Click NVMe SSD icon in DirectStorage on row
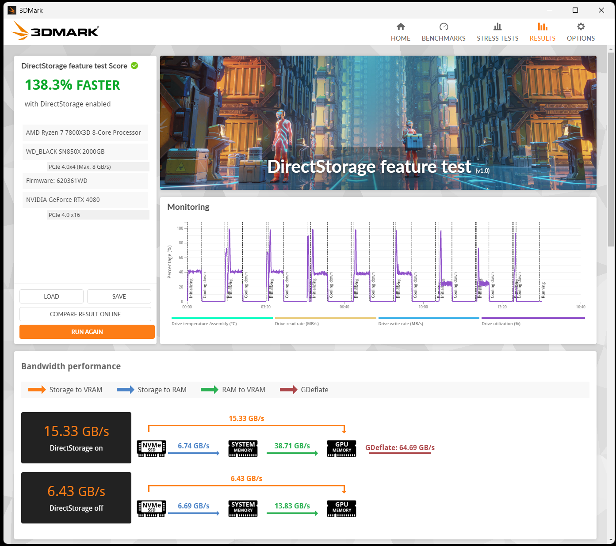The height and width of the screenshot is (546, 616). pyautogui.click(x=152, y=448)
